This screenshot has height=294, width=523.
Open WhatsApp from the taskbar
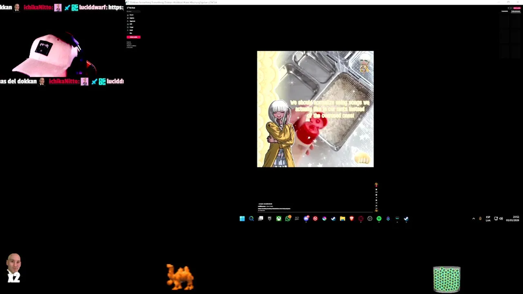pyautogui.click(x=288, y=218)
